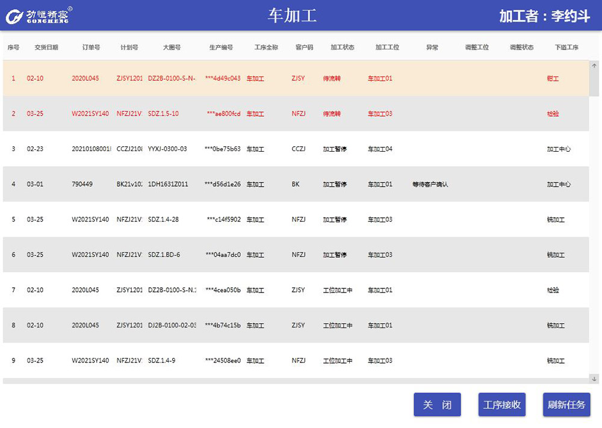Click the 加工状态 column header
The width and height of the screenshot is (602, 428).
[x=342, y=47]
